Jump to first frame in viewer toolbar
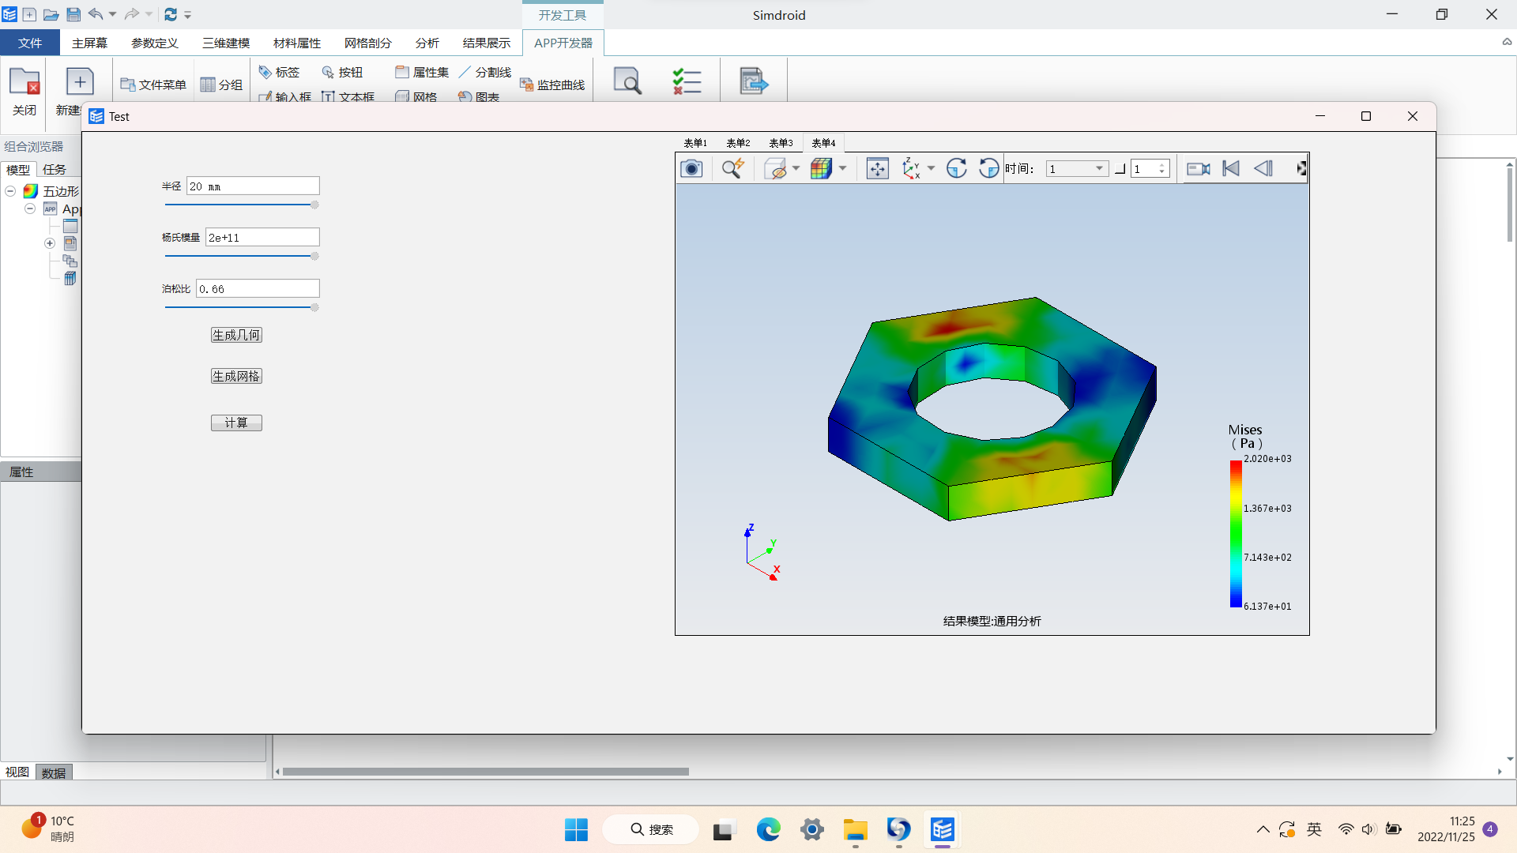Image resolution: width=1517 pixels, height=853 pixels. 1231,168
